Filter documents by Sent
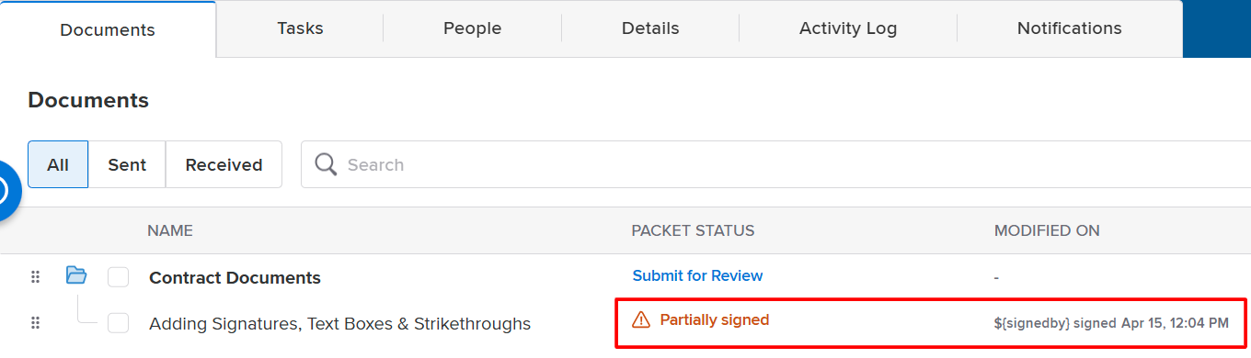1251x358 pixels. [x=127, y=164]
